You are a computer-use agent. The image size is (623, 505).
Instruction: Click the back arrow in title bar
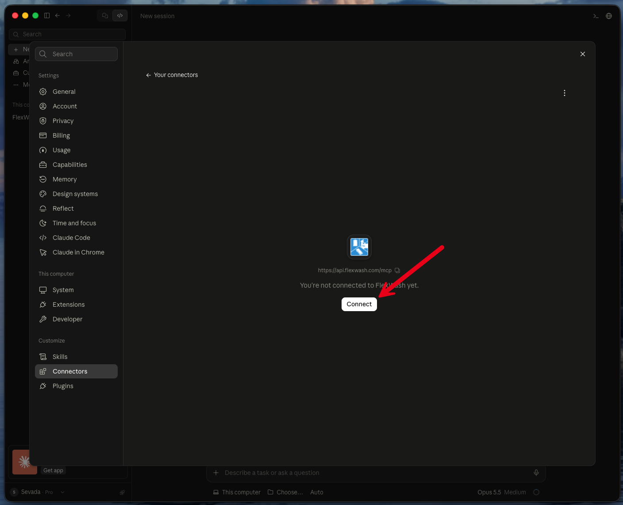tap(58, 15)
